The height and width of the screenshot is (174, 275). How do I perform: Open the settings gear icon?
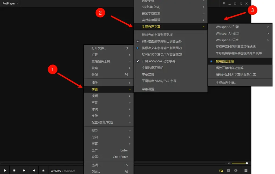click(236, 171)
